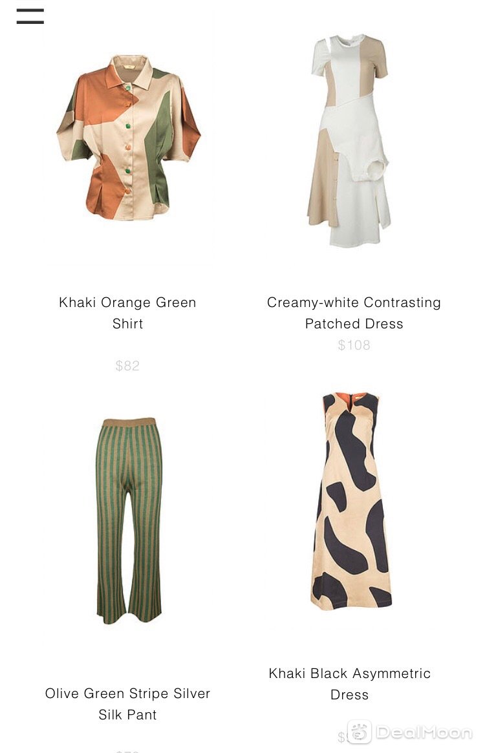Click the flared hem of the striped pants
Viewport: 485px width, 753px height.
tap(129, 610)
